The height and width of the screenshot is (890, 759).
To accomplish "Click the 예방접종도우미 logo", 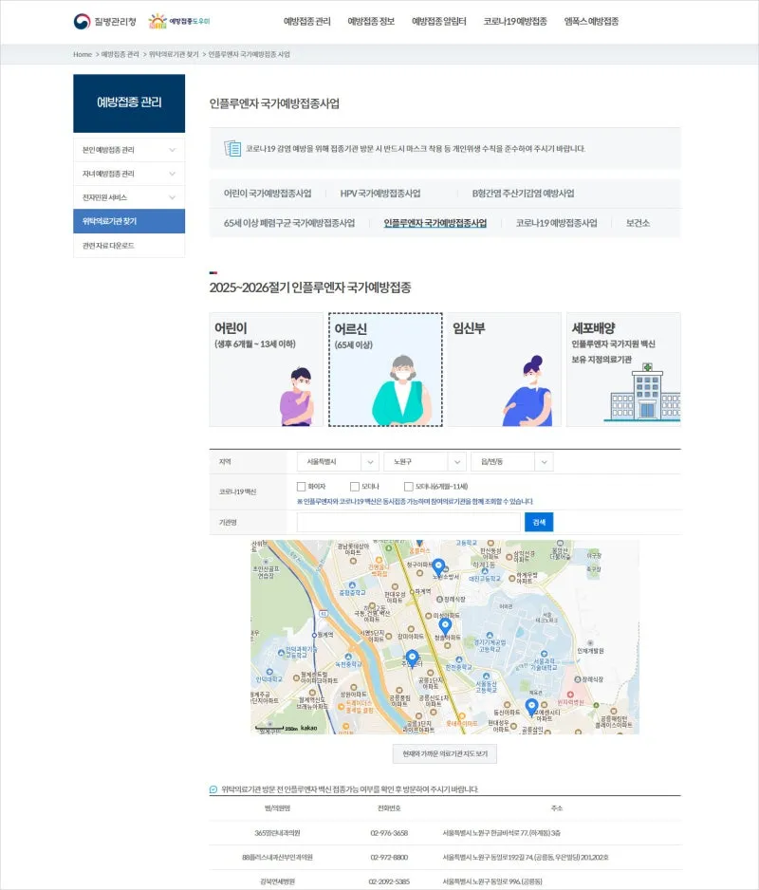I will tap(179, 21).
